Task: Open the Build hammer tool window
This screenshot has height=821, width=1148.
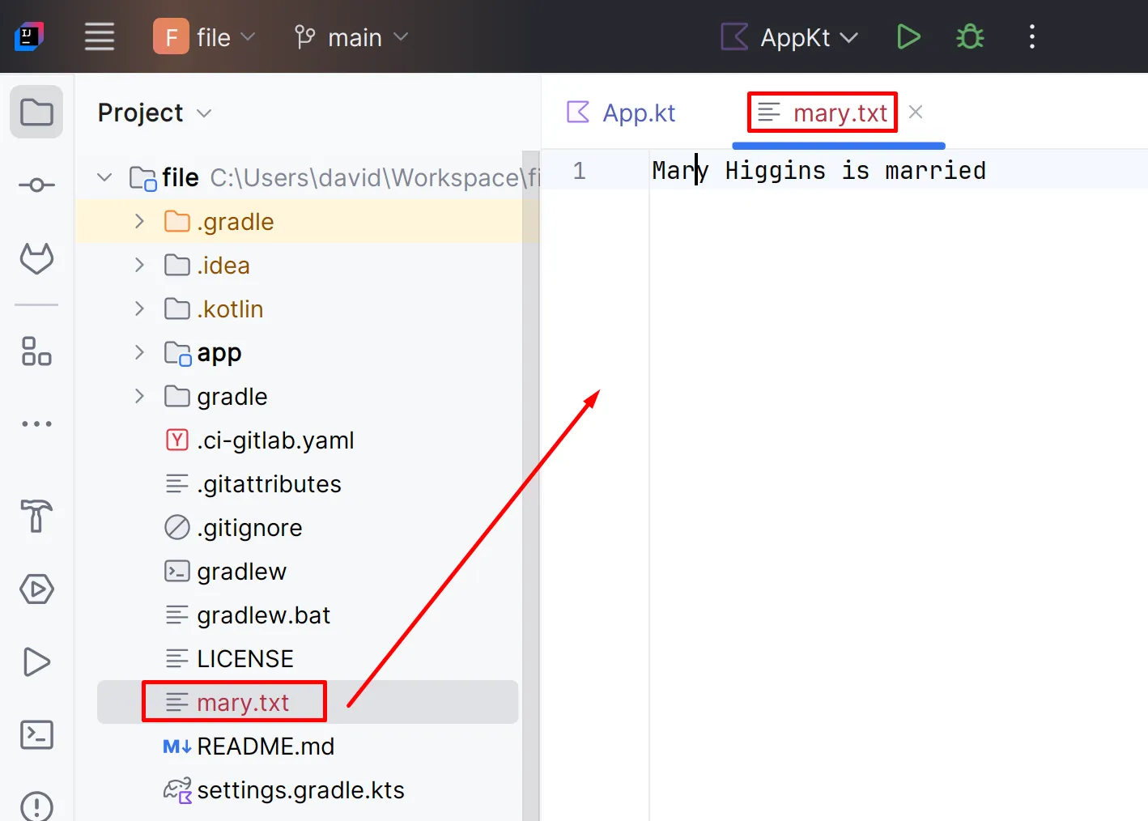Action: click(x=36, y=516)
